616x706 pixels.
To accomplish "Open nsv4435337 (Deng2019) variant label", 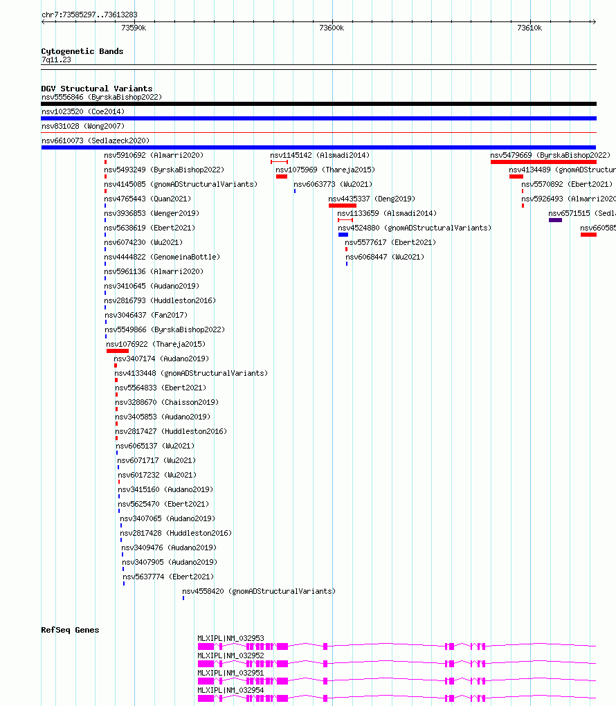I will (x=372, y=199).
